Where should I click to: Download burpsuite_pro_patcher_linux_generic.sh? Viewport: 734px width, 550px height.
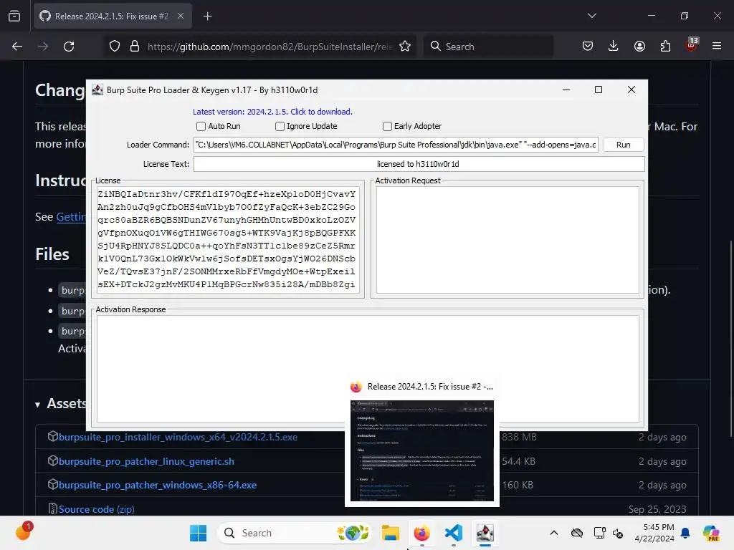click(146, 461)
